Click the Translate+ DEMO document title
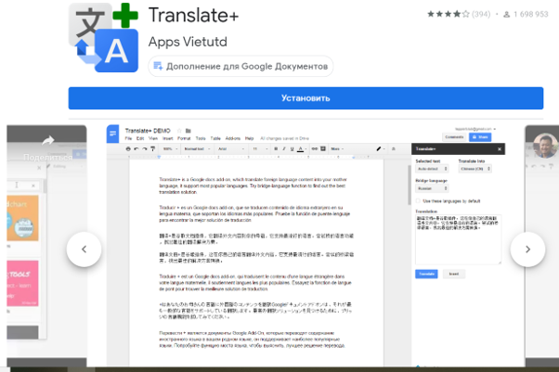The width and height of the screenshot is (559, 372). [x=148, y=131]
